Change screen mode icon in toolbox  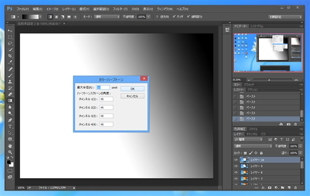click(x=10, y=177)
